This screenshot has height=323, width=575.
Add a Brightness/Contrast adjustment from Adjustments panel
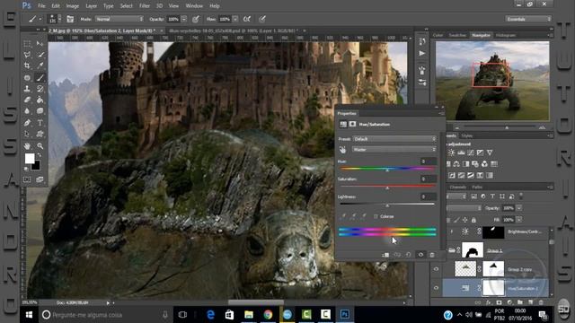coord(451,153)
